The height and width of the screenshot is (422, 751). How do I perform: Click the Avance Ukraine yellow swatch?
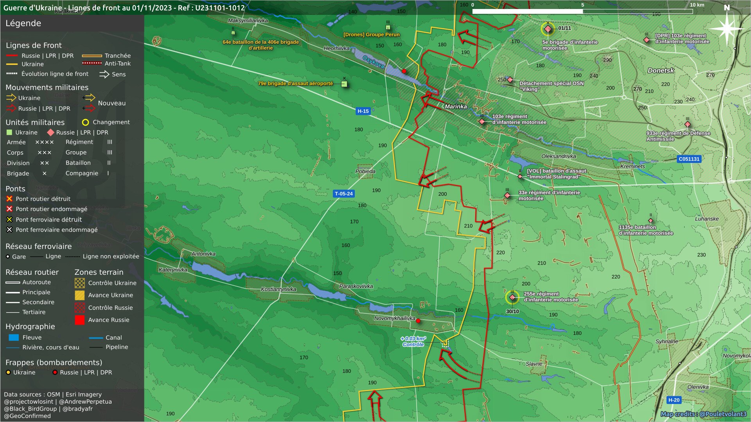point(80,295)
